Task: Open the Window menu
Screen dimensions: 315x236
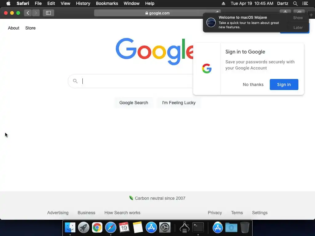Action: 132,3
